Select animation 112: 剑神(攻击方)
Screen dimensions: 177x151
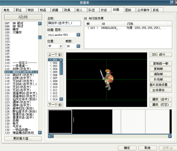click(21, 69)
